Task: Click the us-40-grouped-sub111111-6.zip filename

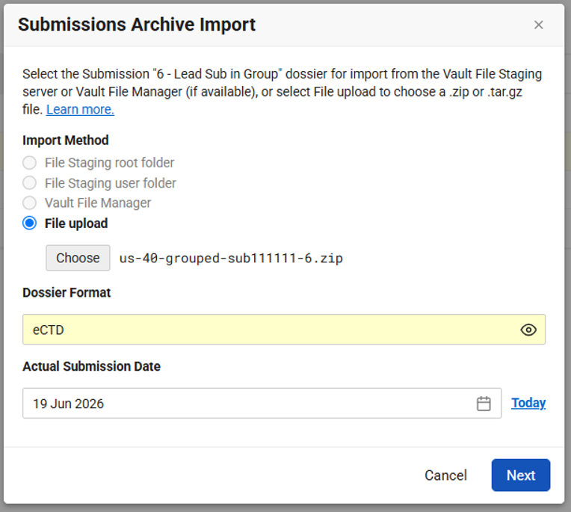Action: [x=231, y=258]
